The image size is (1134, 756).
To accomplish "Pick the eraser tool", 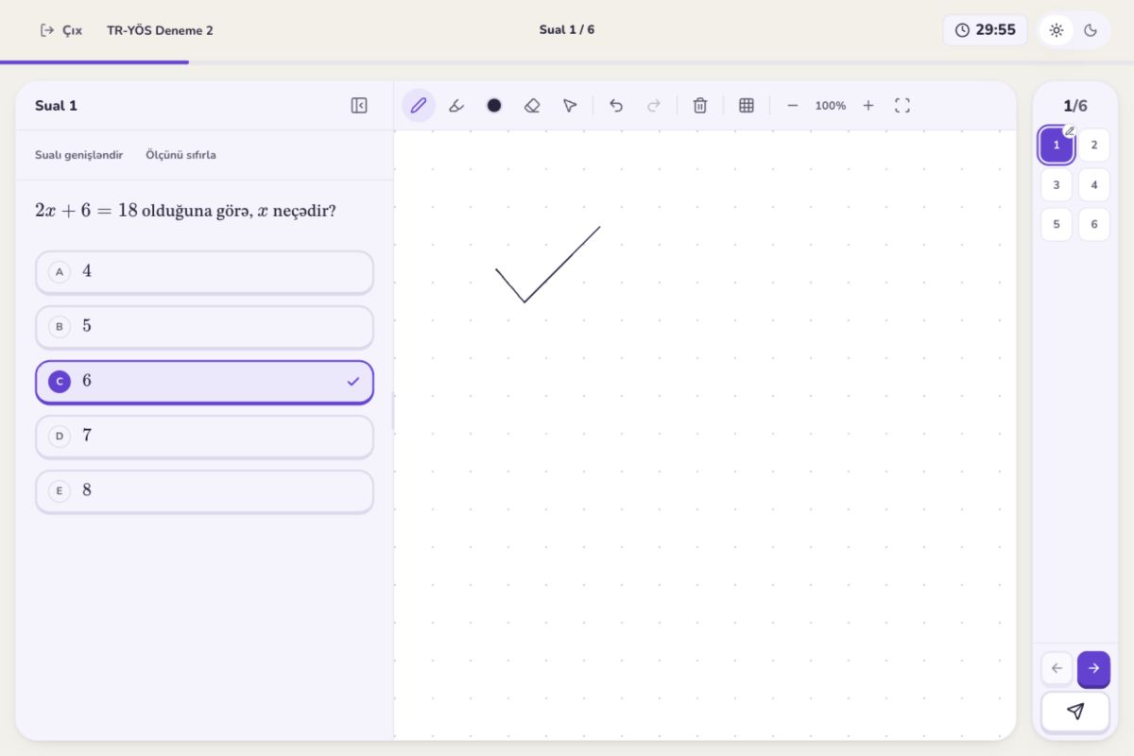I will click(532, 106).
